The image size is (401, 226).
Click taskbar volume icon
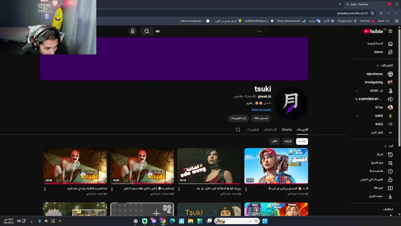[x=18, y=221]
